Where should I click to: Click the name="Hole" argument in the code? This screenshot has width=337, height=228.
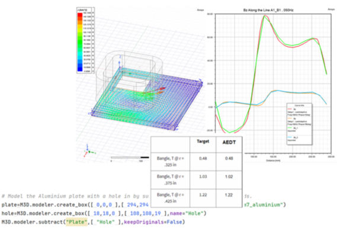[x=187, y=213]
